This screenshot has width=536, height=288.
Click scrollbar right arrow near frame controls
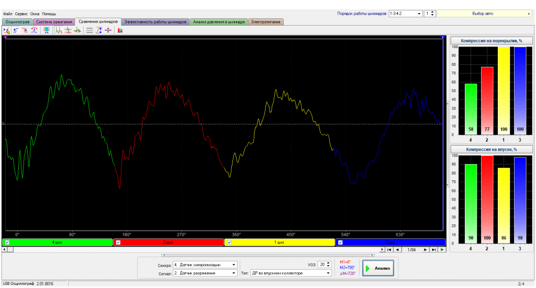382,250
